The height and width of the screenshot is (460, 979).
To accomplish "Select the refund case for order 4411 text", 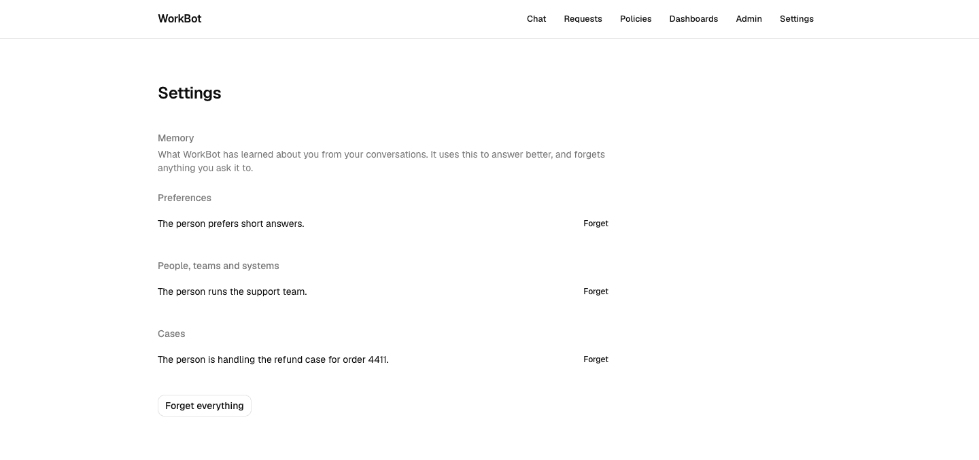I will click(273, 359).
